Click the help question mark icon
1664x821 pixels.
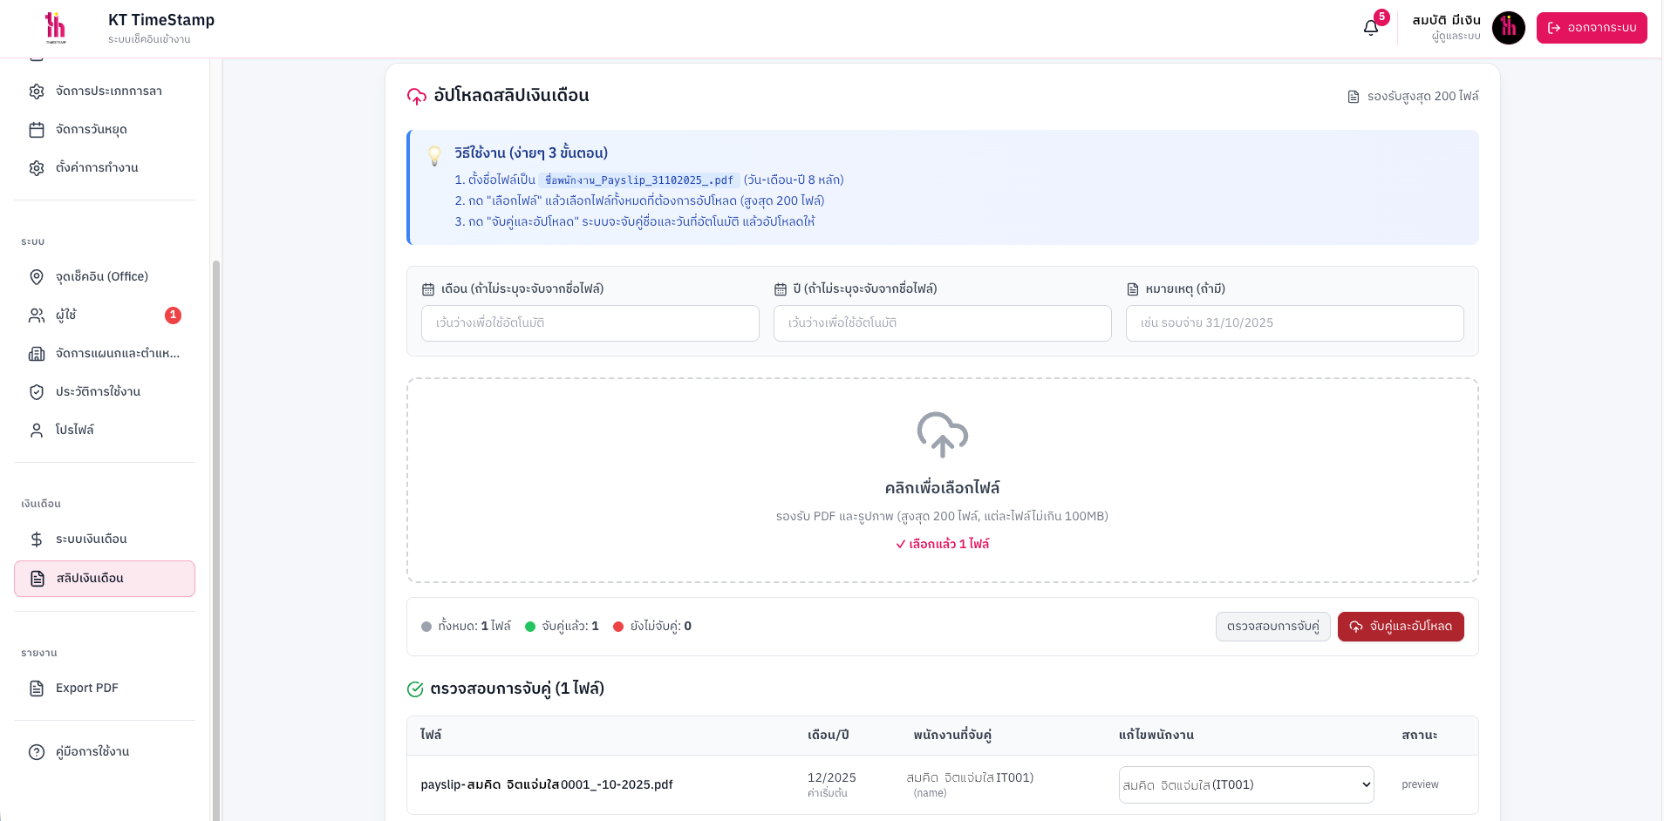coord(37,752)
